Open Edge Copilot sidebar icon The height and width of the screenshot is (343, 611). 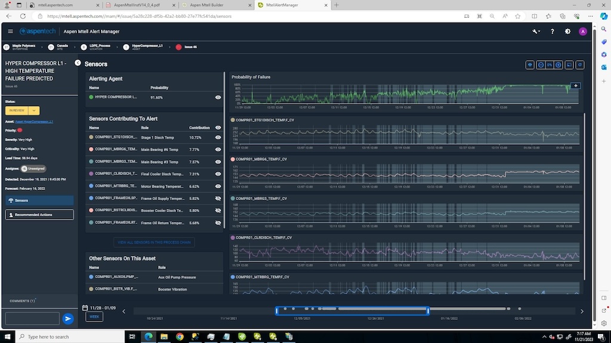[604, 16]
